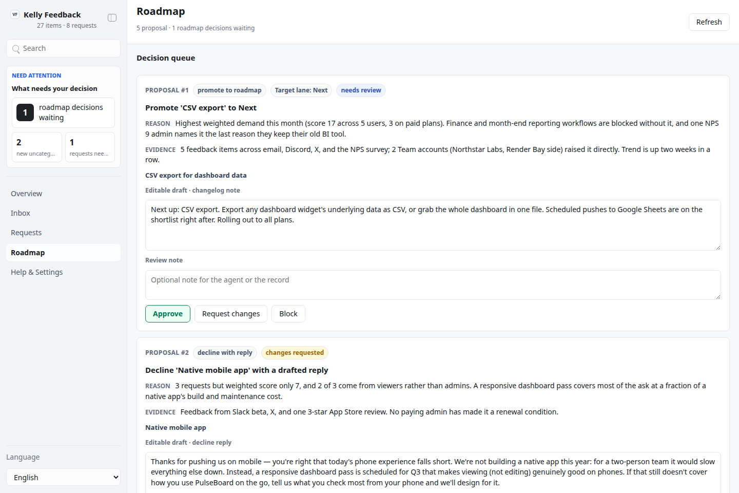739x493 pixels.
Task: Click the Review note textarea resize grip
Action: (717, 296)
